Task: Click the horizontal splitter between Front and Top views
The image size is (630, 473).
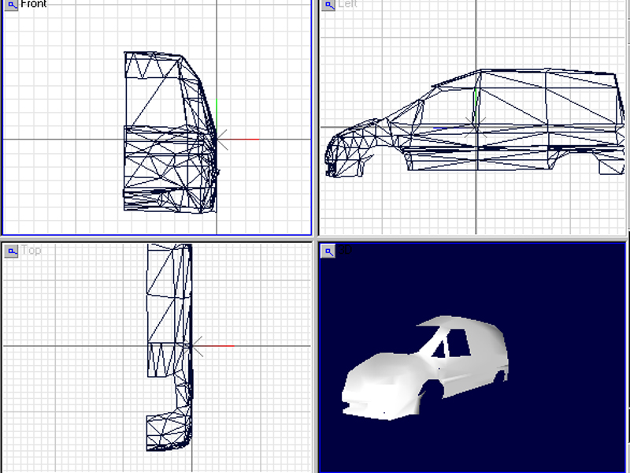Action: tap(156, 239)
